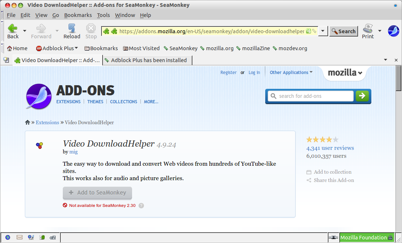Open the mozilla tab dropdown on the page
The height and width of the screenshot is (243, 402).
coord(345,73)
